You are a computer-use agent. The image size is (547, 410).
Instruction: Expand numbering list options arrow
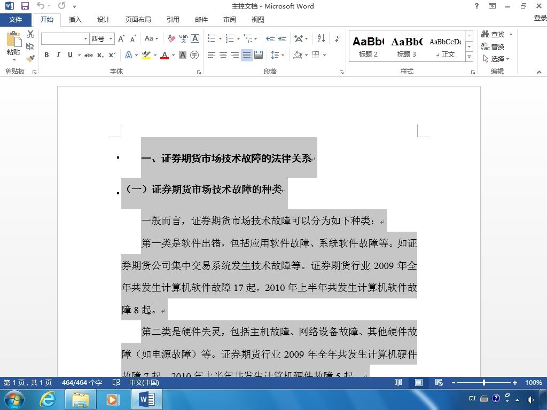238,38
